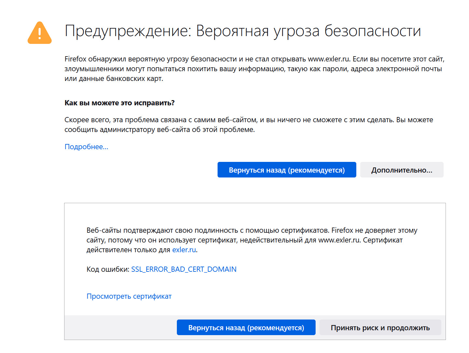Click "www.exler.ru" in the first warning paragraph
This screenshot has height=353, width=469.
(328, 59)
